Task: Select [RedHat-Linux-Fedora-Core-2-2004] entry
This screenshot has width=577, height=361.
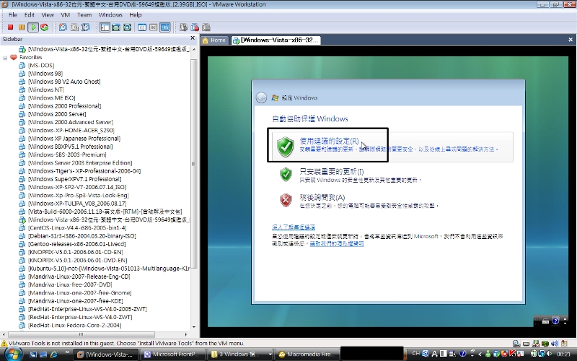Action: point(75,325)
